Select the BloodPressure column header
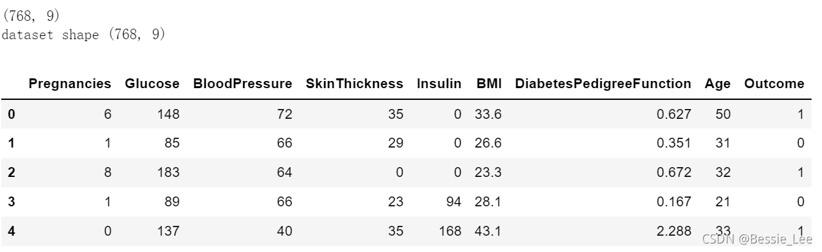 pos(242,84)
